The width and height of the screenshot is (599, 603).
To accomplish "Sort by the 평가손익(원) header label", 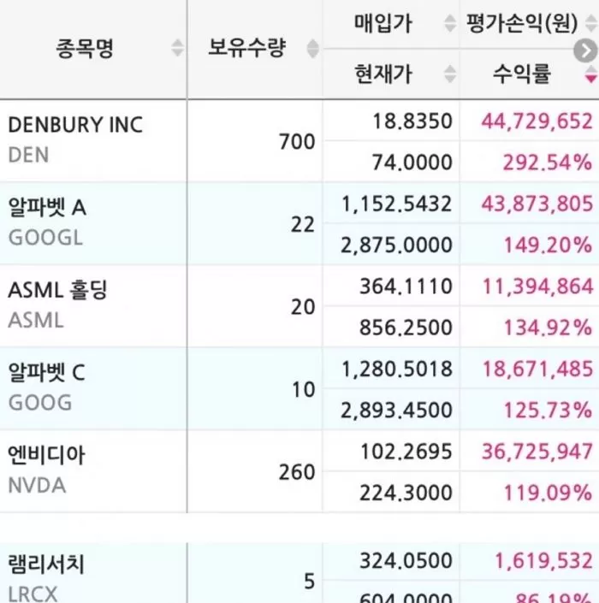I will pyautogui.click(x=521, y=24).
